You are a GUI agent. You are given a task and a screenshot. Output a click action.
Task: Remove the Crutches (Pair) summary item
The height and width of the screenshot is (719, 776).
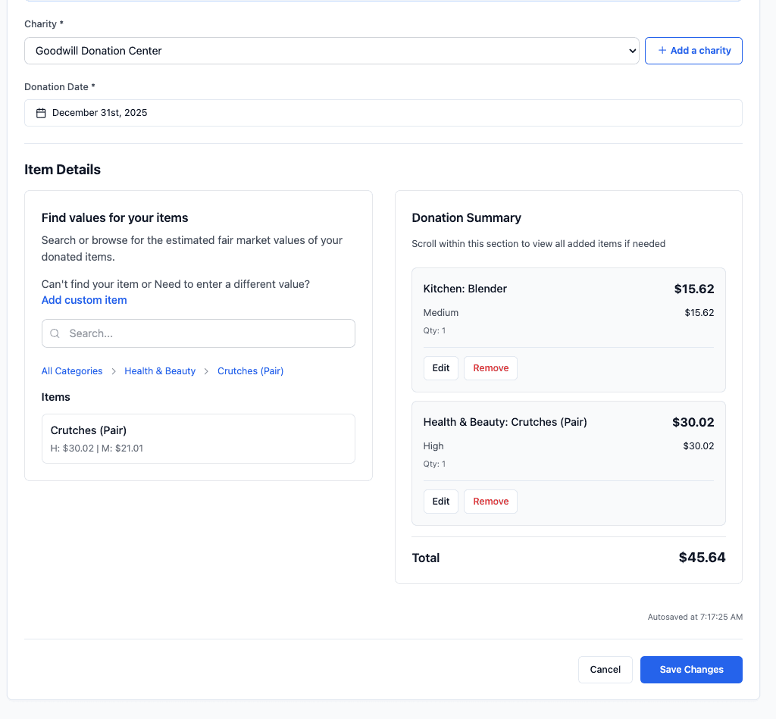[490, 502]
